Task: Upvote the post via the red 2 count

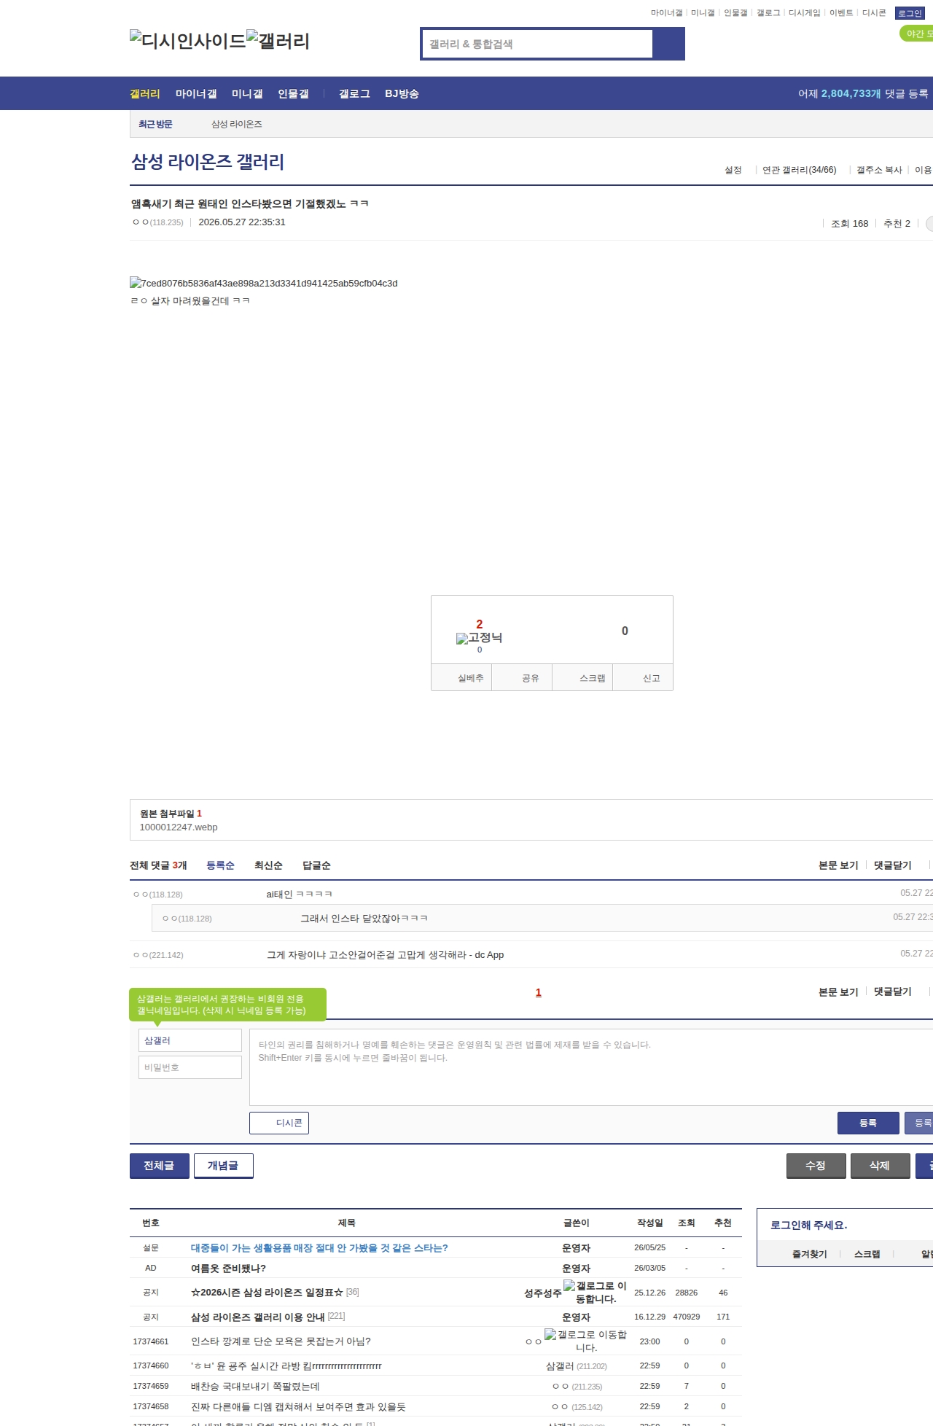Action: pos(479,624)
